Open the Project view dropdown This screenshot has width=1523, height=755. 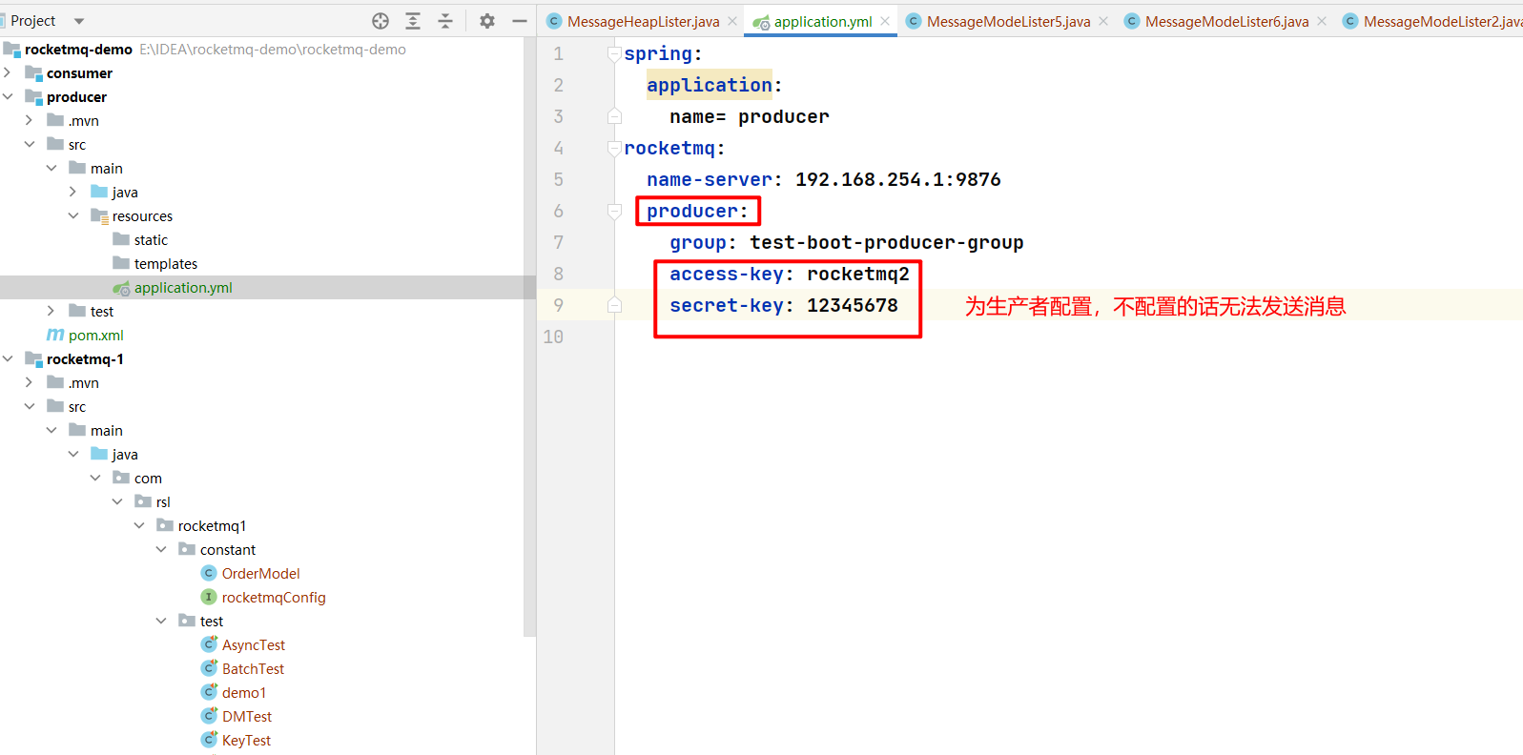pyautogui.click(x=79, y=21)
